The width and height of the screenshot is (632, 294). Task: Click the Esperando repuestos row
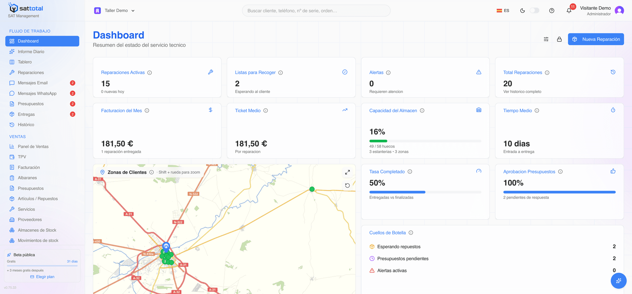click(492, 247)
